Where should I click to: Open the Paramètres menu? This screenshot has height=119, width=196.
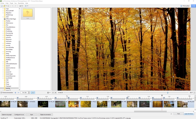click(x=21, y=3)
